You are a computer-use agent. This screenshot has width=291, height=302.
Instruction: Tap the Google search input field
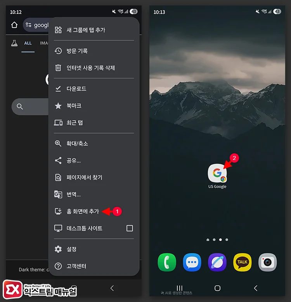pyautogui.click(x=30, y=106)
